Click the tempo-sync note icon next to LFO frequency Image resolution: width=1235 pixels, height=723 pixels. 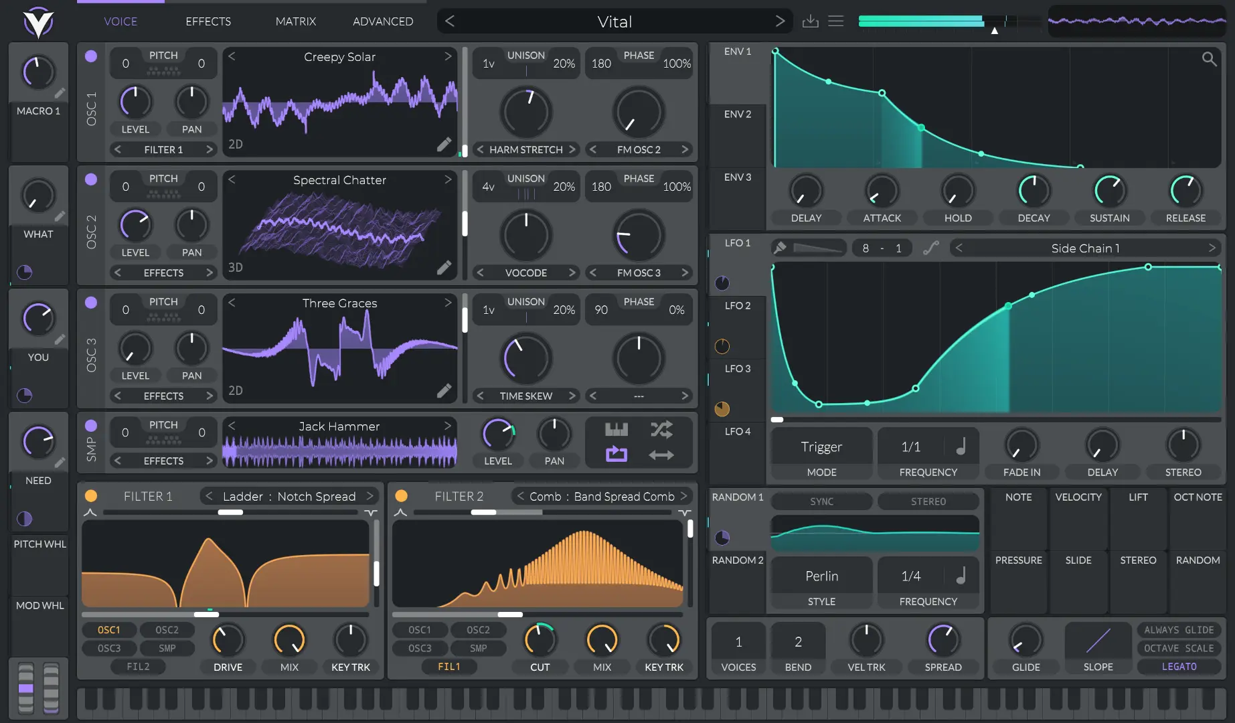961,447
